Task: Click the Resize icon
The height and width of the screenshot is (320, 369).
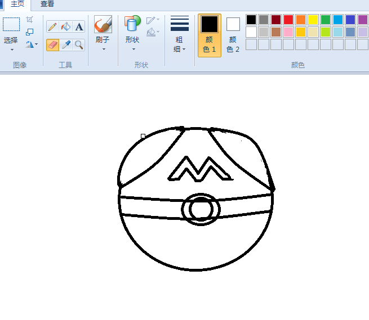Action: coord(29,32)
